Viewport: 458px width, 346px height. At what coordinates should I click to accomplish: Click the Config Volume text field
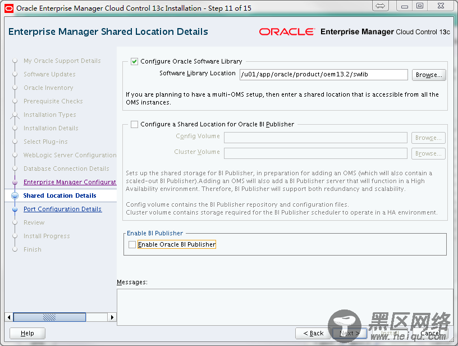tap(315, 138)
